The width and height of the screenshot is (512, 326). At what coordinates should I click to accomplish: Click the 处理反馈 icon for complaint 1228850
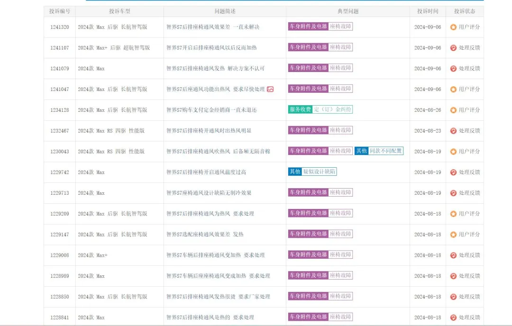point(453,297)
